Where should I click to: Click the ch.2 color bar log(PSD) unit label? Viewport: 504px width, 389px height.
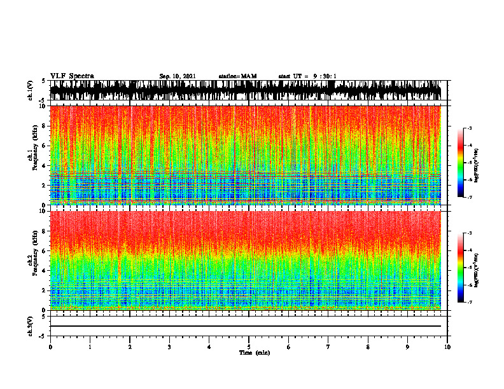click(x=477, y=271)
